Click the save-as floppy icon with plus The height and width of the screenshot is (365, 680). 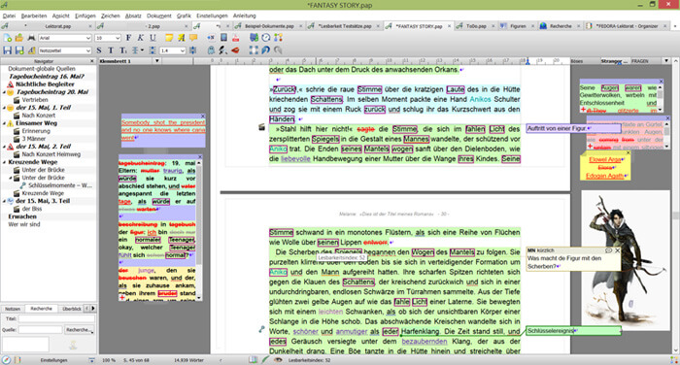[x=19, y=50]
